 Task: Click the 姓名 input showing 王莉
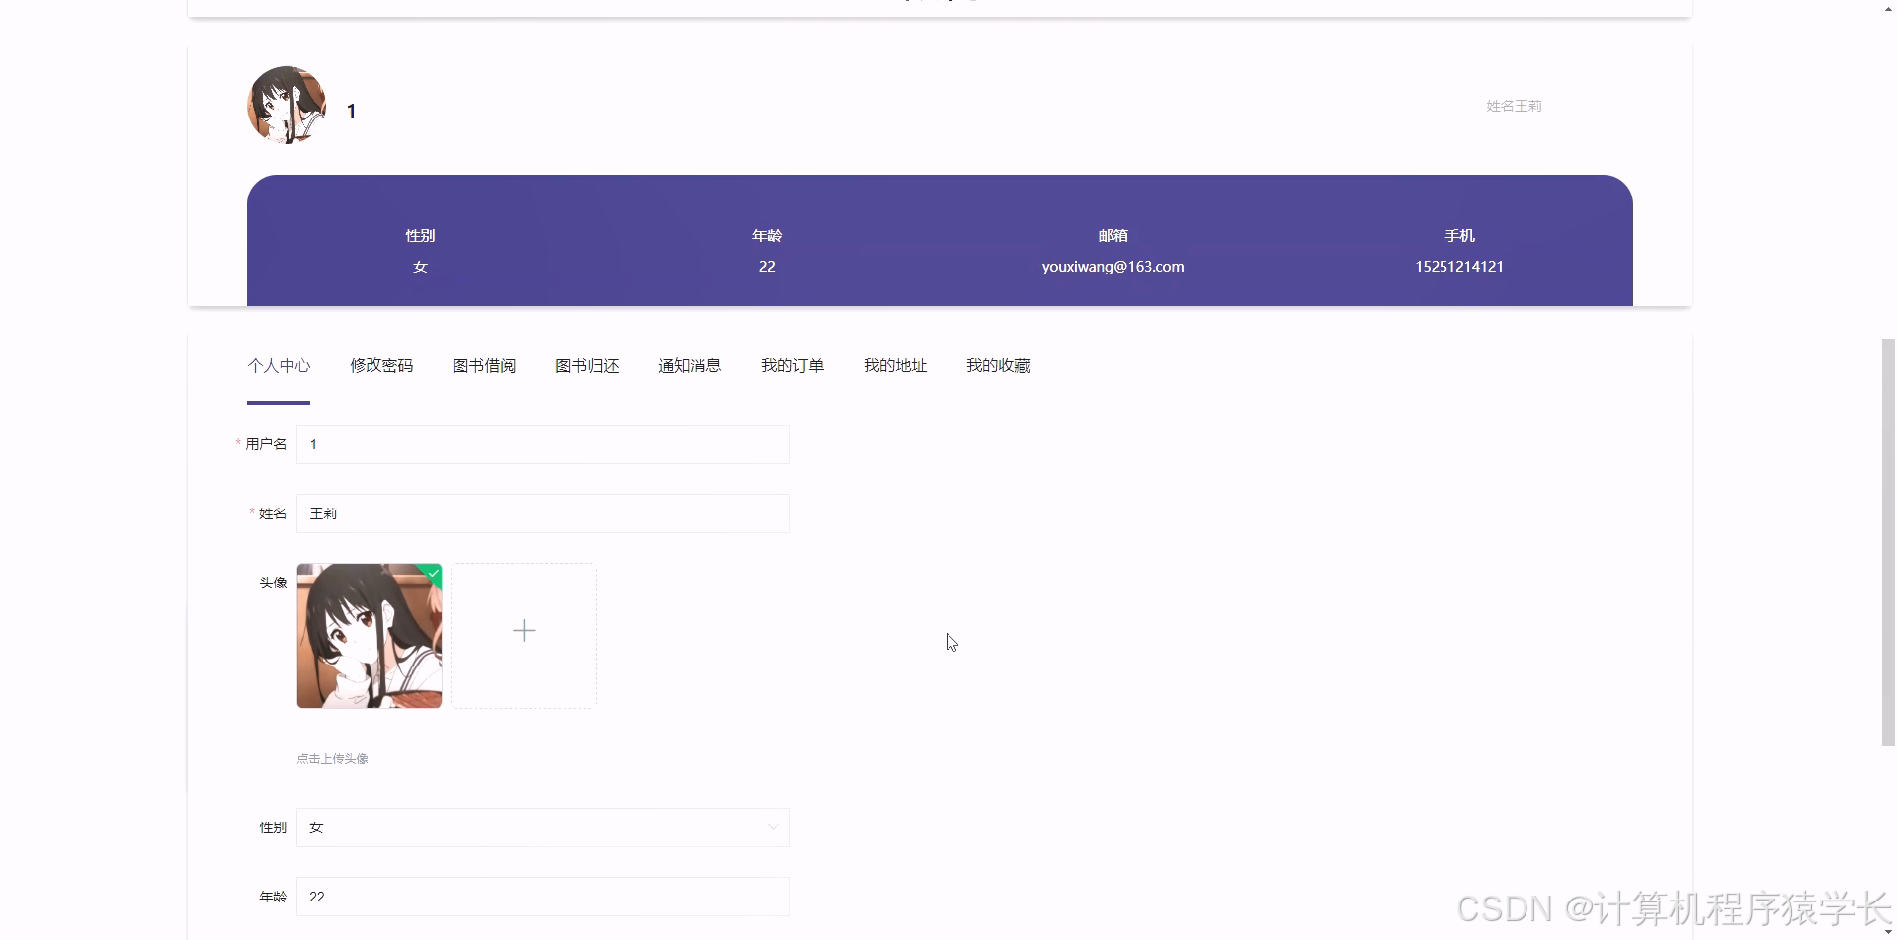click(543, 513)
